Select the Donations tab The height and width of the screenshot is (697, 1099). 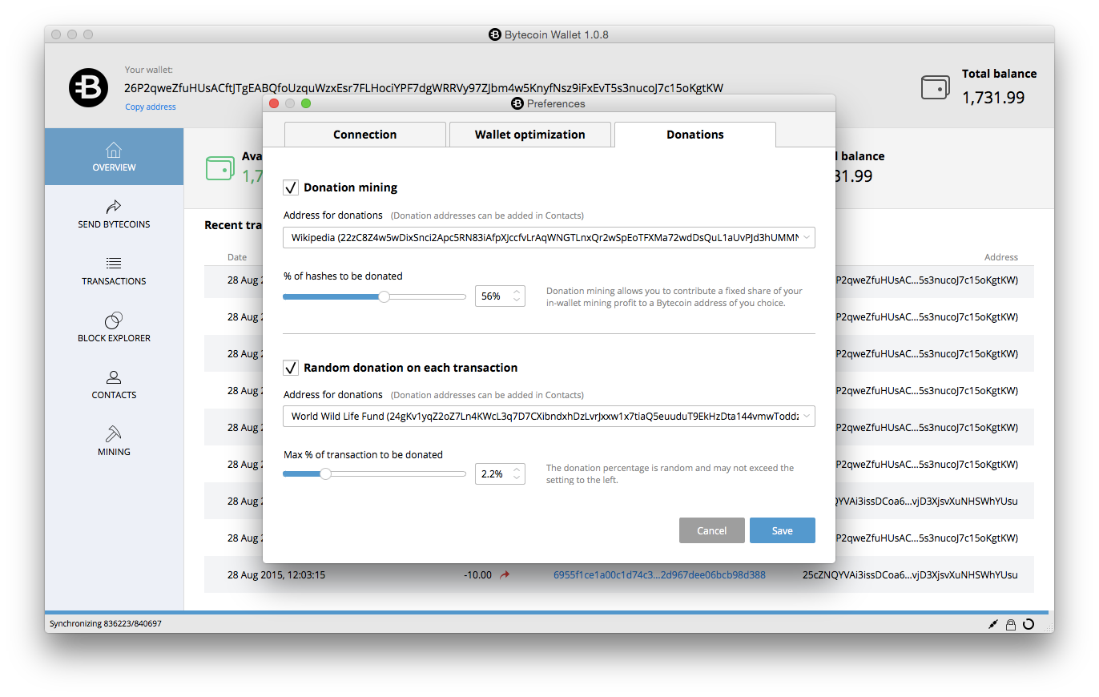click(695, 135)
